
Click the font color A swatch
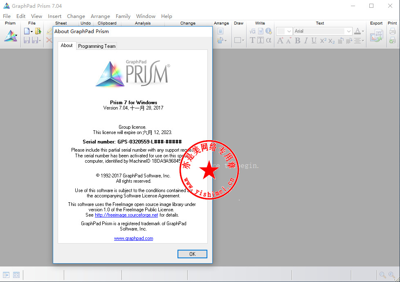tap(357, 31)
